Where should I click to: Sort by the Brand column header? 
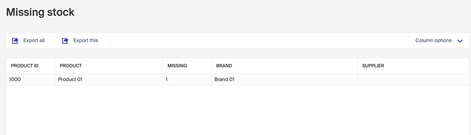point(224,66)
